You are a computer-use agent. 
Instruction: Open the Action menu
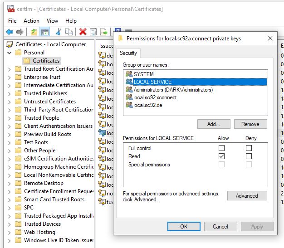[x=31, y=20]
